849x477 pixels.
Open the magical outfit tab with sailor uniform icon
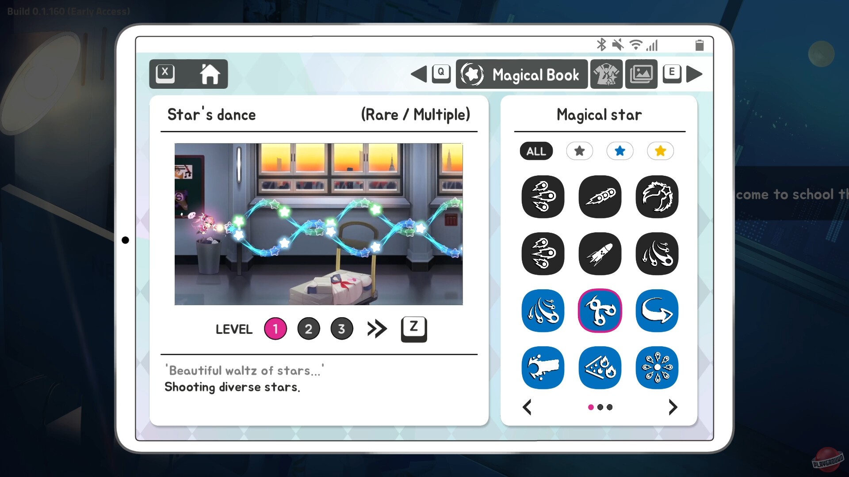(x=606, y=74)
